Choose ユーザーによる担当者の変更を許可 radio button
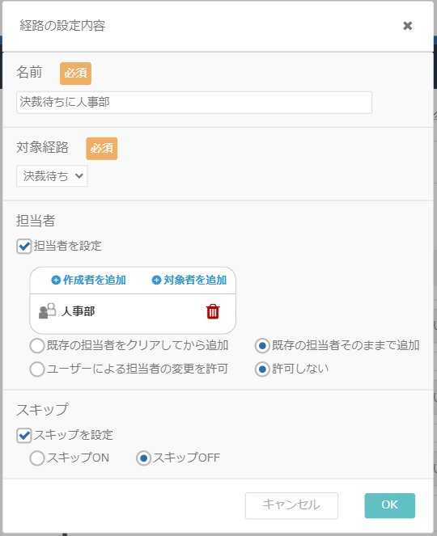Viewport: 437px width, 536px height. point(37,369)
